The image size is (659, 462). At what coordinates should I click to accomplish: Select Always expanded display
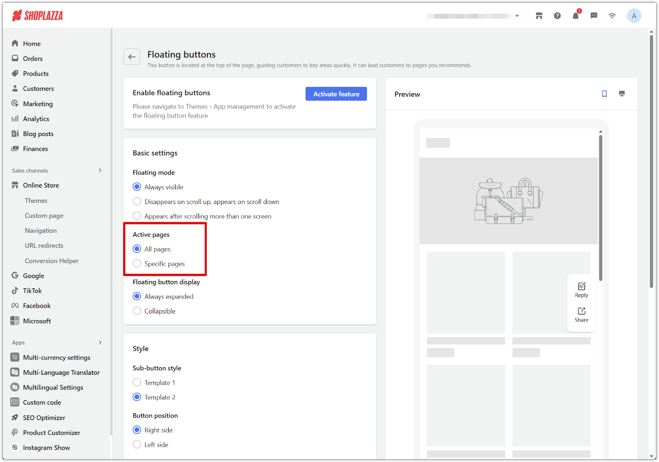coord(137,296)
